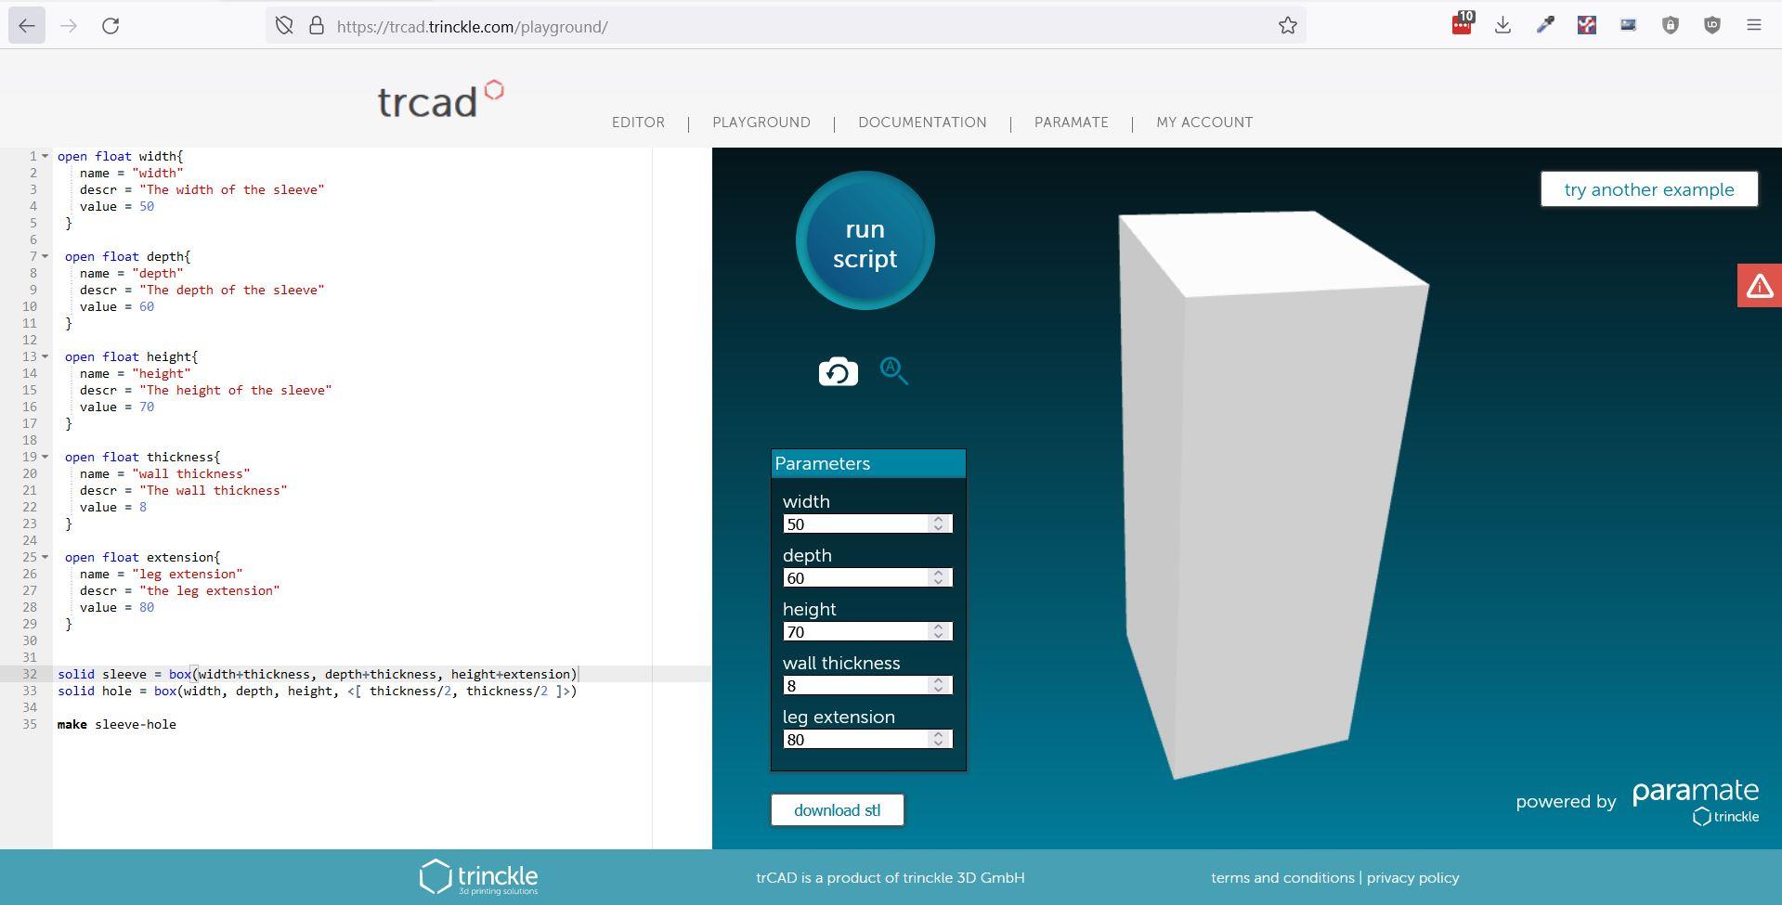Bookmark the page using the star icon
Image resolution: width=1782 pixels, height=905 pixels.
(x=1287, y=25)
